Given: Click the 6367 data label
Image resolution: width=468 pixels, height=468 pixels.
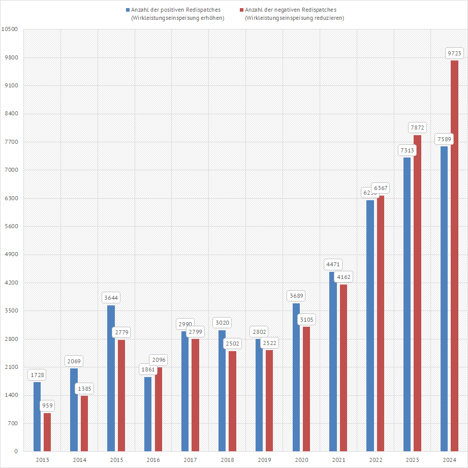Looking at the screenshot, I should 380,188.
